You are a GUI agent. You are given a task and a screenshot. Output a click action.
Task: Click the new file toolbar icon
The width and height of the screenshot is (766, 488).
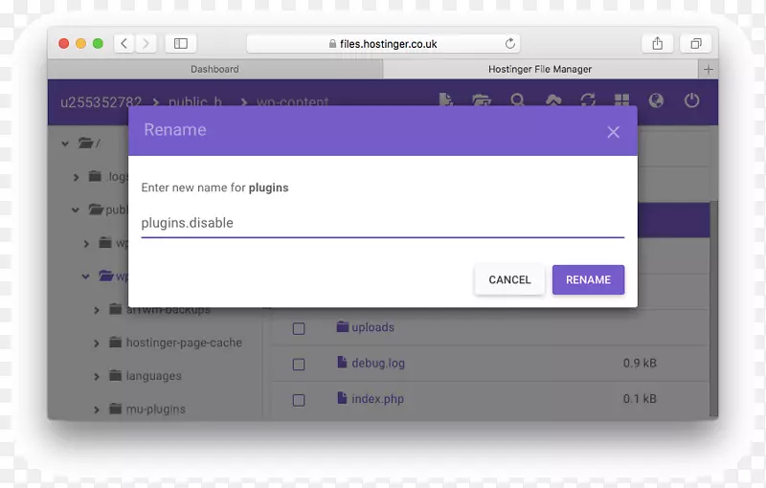445,100
